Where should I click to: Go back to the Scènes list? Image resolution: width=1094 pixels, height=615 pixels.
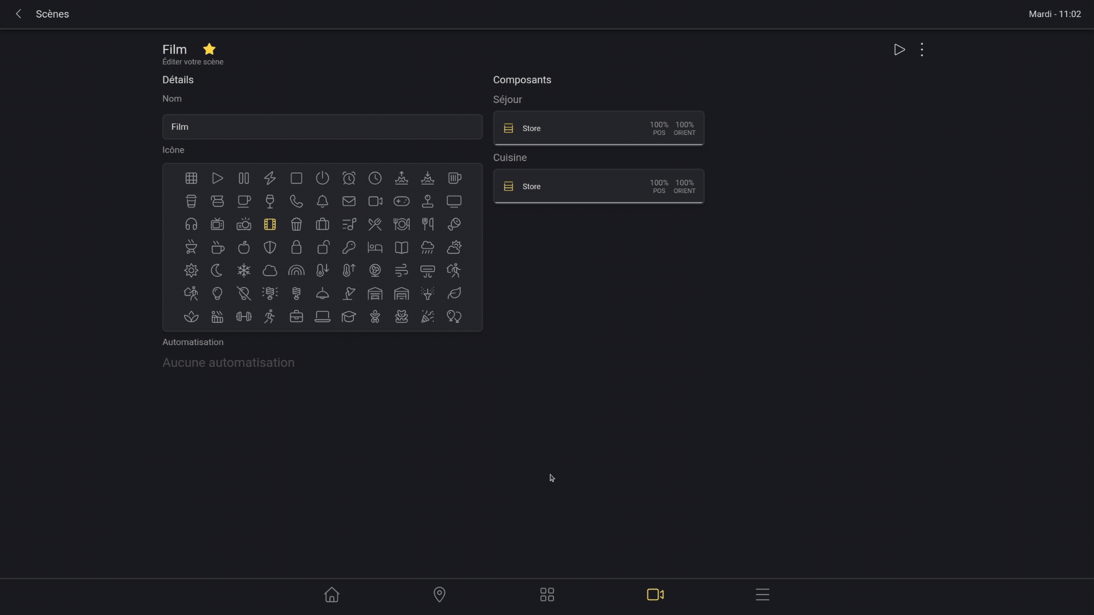(19, 14)
